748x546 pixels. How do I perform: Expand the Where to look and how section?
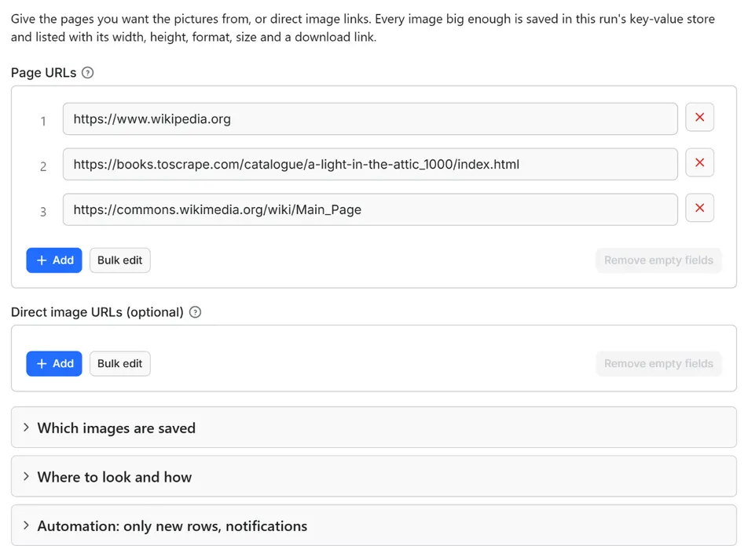tap(373, 476)
